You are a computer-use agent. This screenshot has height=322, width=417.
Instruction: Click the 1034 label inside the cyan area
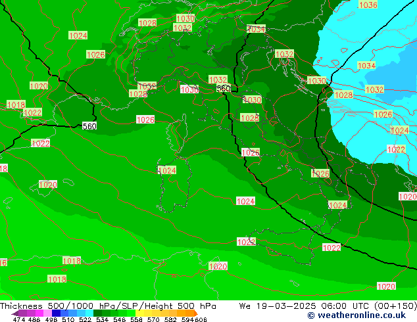[366, 65]
